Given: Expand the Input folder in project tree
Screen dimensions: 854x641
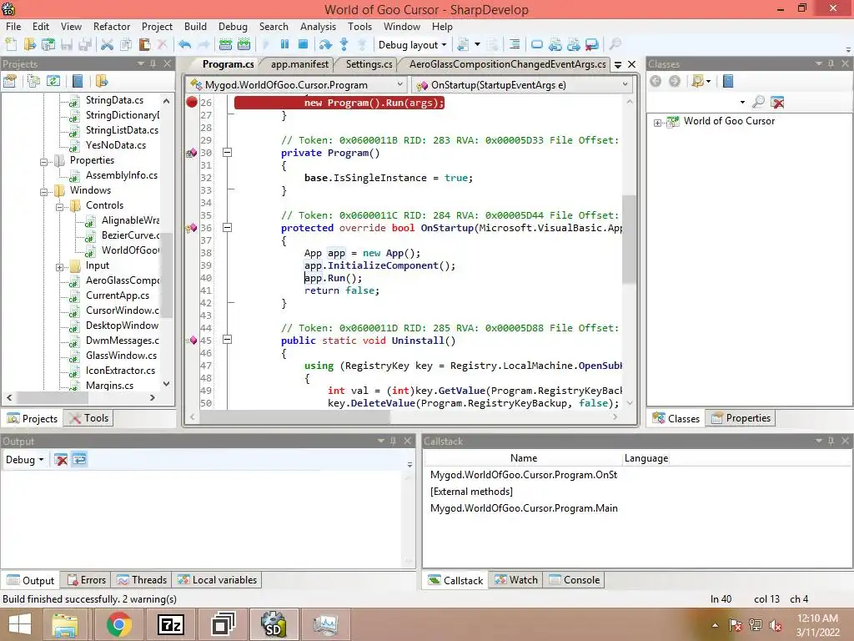Looking at the screenshot, I should (59, 267).
